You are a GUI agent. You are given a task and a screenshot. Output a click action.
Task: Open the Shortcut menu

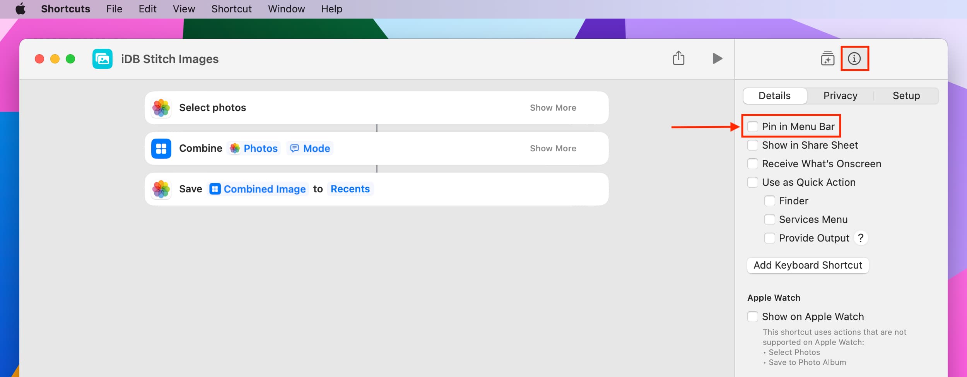pyautogui.click(x=231, y=9)
